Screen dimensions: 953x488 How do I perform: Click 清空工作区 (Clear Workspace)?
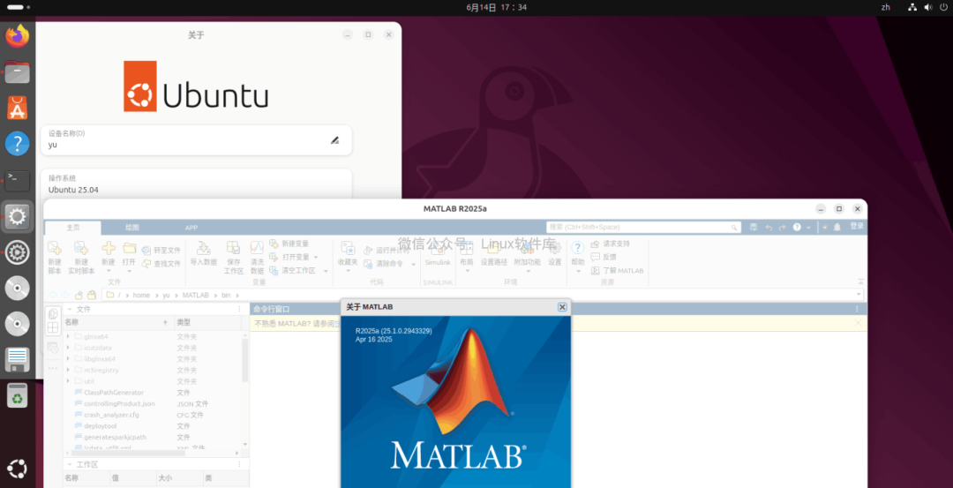(x=293, y=270)
